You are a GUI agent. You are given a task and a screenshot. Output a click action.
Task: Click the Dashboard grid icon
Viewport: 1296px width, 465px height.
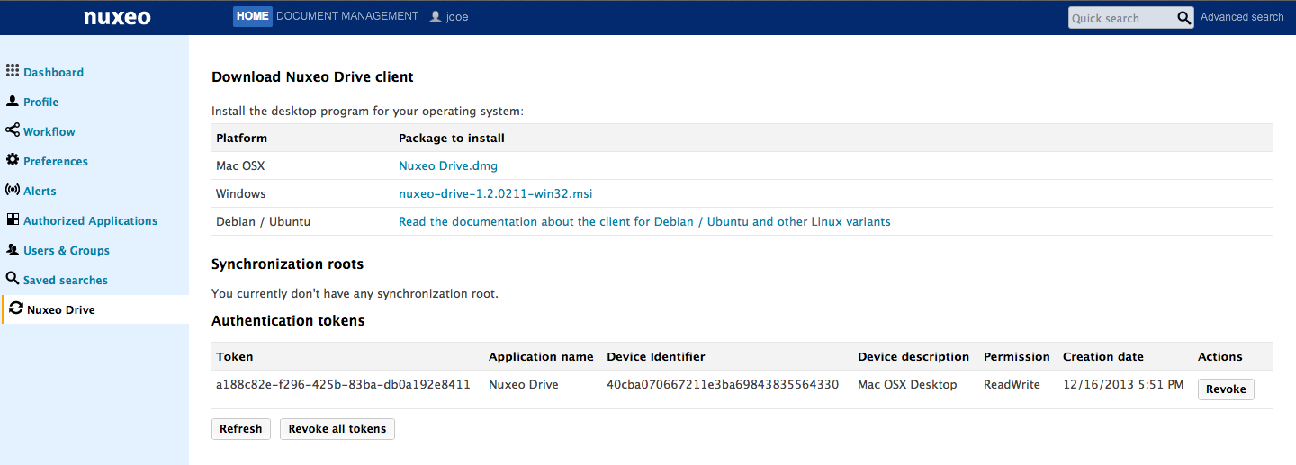(13, 71)
